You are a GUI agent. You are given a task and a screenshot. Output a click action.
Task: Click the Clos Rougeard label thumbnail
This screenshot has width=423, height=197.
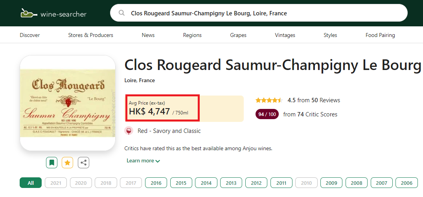[x=68, y=103]
